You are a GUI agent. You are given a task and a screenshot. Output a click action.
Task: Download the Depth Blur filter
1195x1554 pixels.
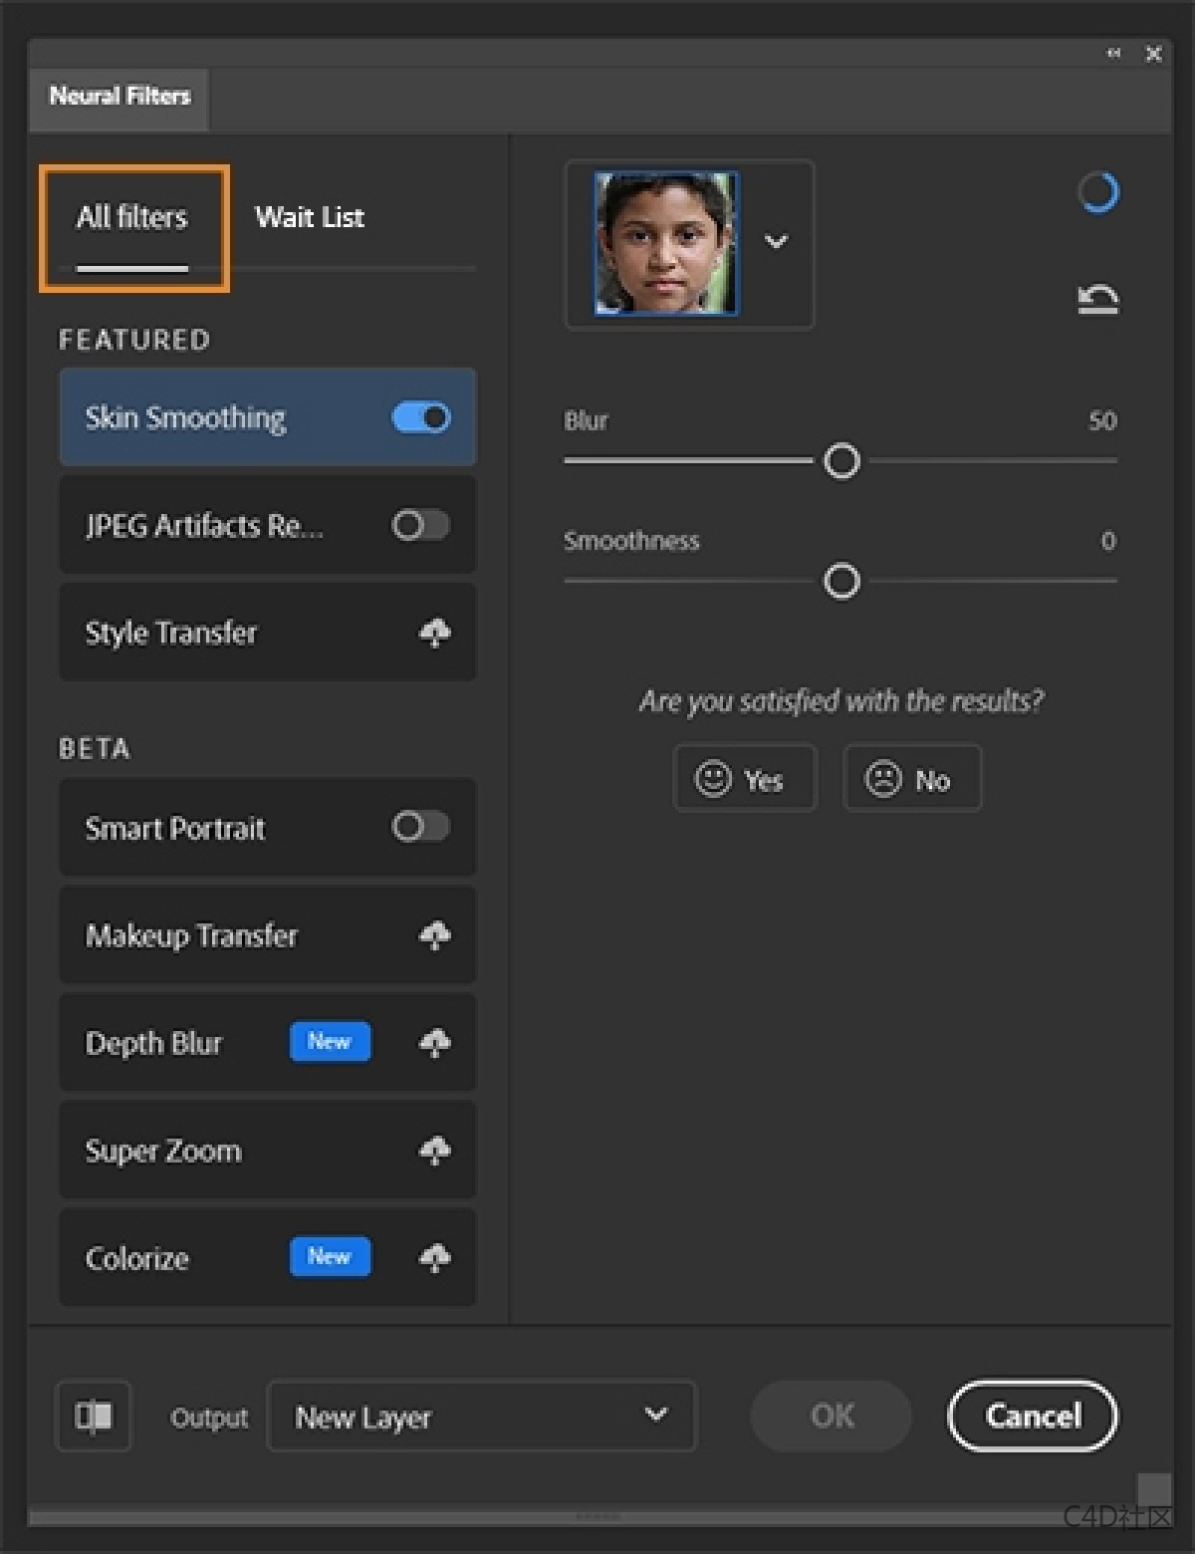pos(434,1042)
